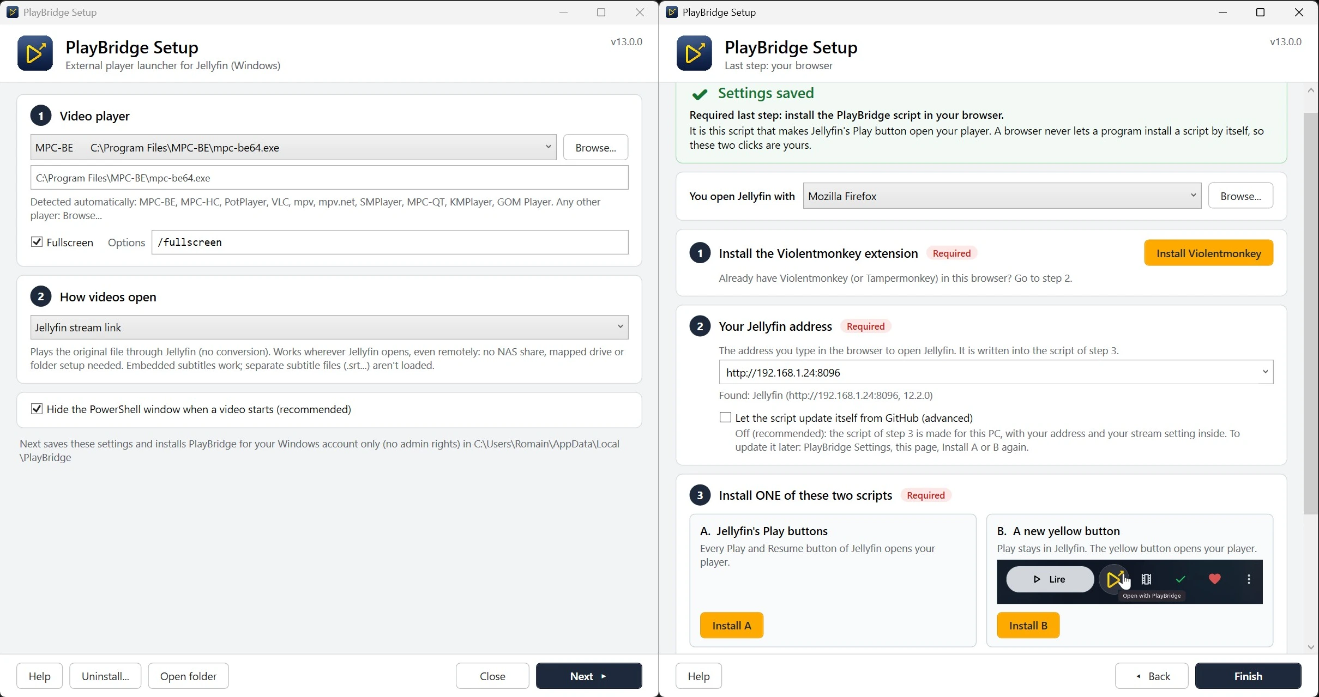1319x697 pixels.
Task: Toggle the Fullscreen checkbox
Action: [37, 242]
